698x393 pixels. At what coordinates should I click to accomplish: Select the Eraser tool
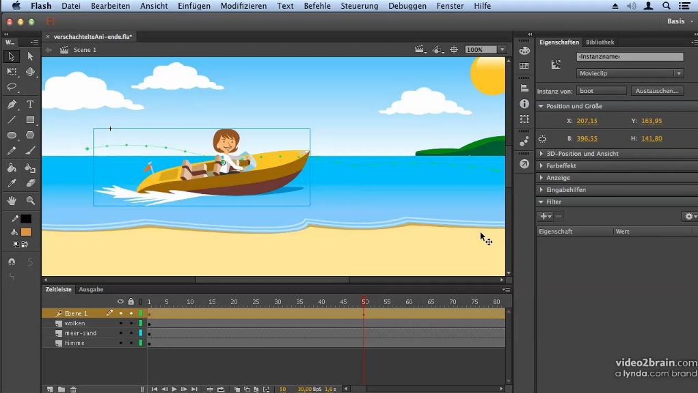[x=30, y=183]
